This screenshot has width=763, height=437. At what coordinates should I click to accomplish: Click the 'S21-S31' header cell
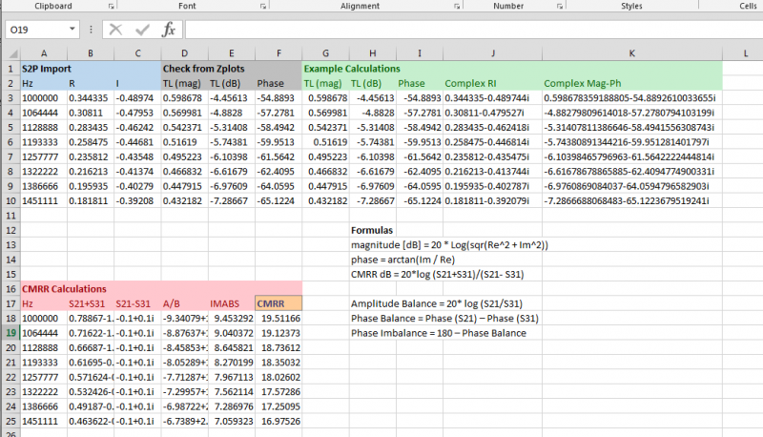click(x=137, y=303)
